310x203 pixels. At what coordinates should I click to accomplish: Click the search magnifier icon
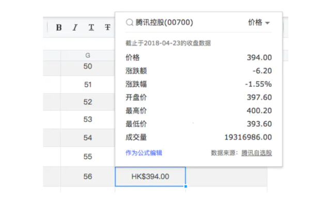(x=130, y=22)
